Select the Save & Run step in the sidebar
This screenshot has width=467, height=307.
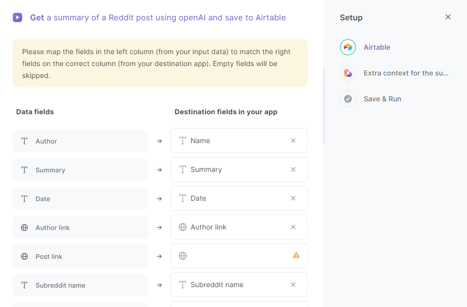pyautogui.click(x=382, y=98)
